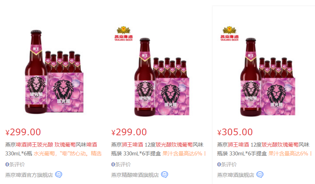Open first product beer bottle image

tap(54, 72)
